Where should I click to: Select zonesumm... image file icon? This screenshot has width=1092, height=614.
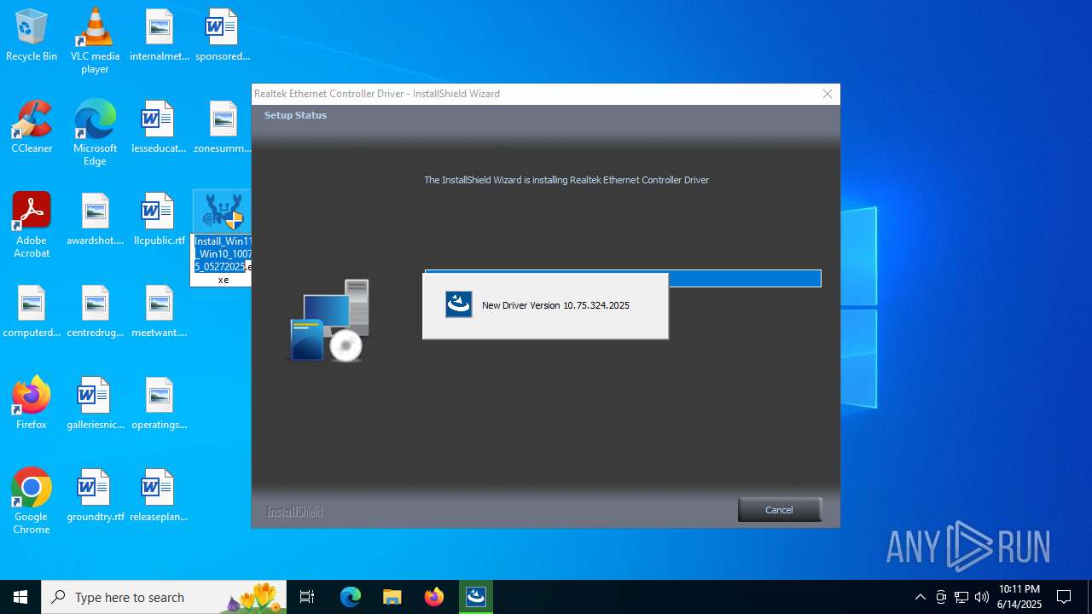click(x=223, y=128)
